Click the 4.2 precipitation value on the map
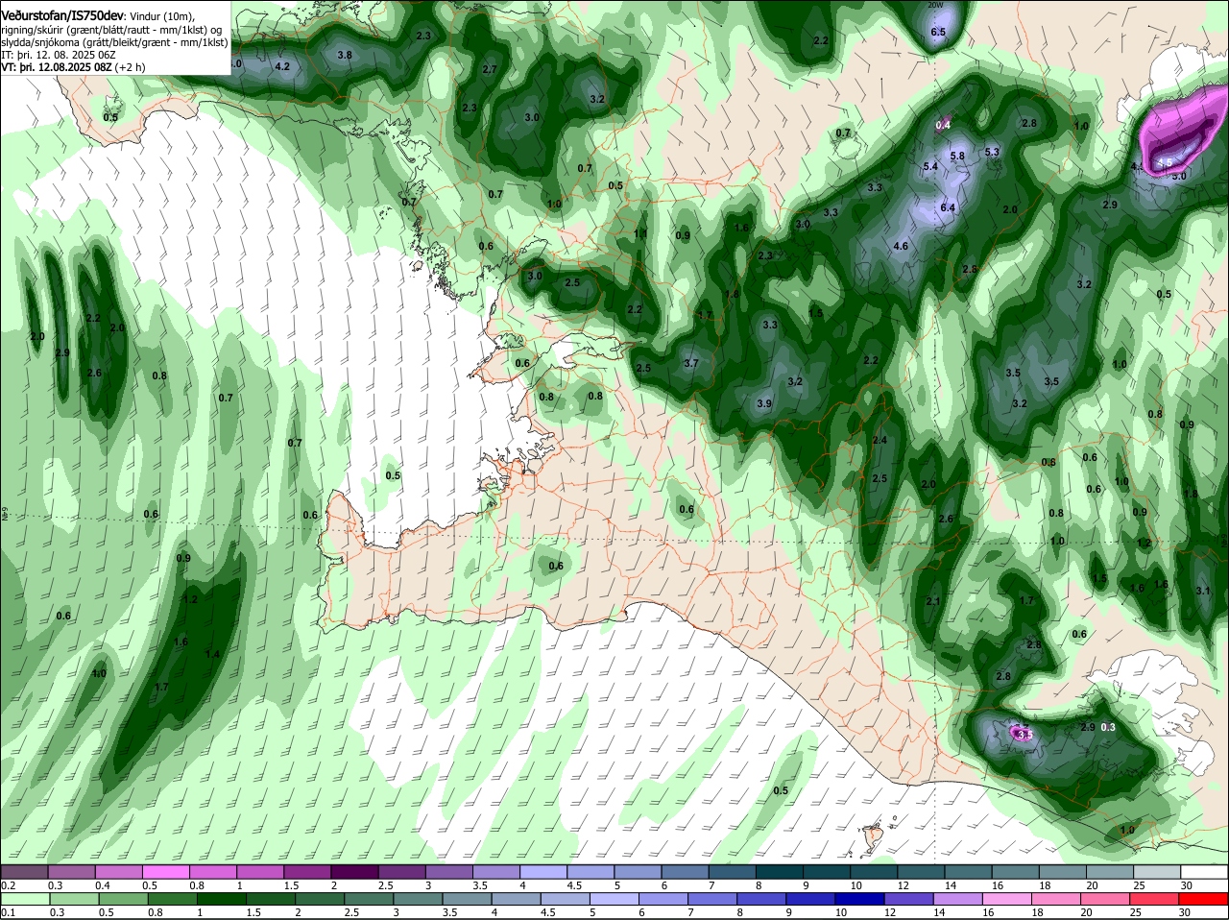 pos(282,66)
